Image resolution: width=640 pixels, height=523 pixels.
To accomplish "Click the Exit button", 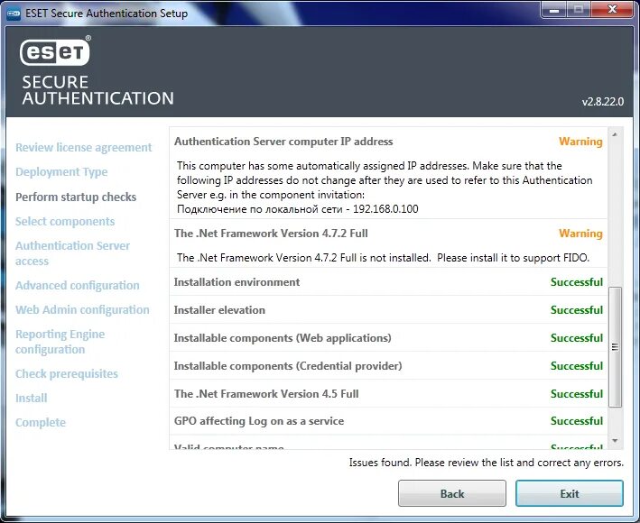I will [570, 493].
